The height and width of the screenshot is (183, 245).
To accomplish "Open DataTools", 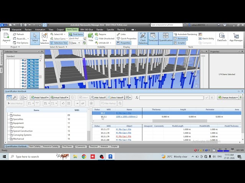I will tap(222, 37).
